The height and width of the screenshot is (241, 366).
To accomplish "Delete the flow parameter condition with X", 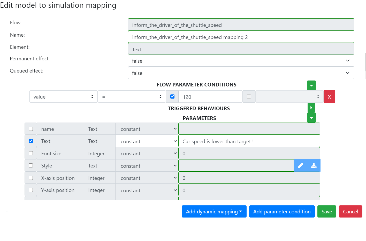I will pyautogui.click(x=329, y=97).
